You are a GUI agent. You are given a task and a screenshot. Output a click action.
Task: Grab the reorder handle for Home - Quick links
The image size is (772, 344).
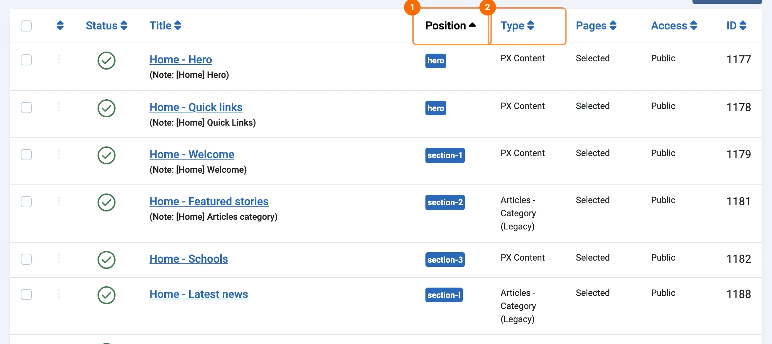[59, 107]
